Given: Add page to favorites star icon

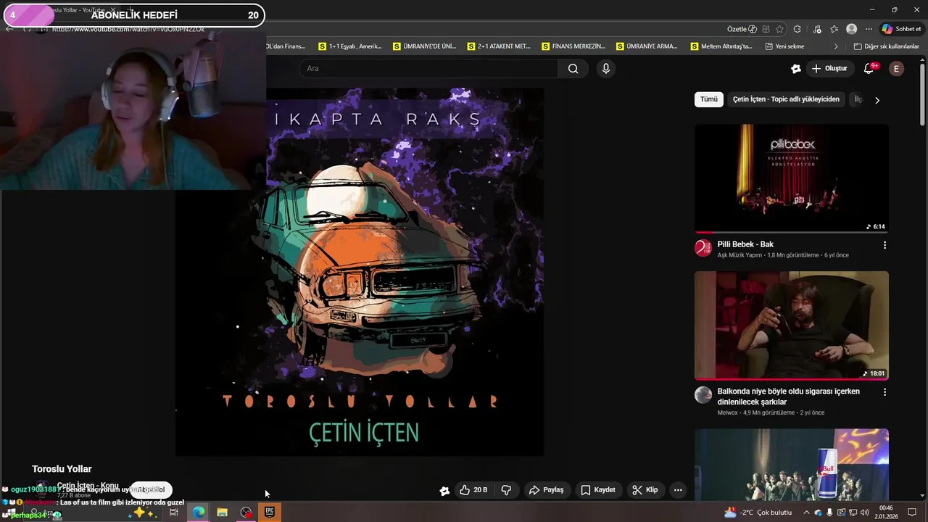Looking at the screenshot, I should 780,29.
